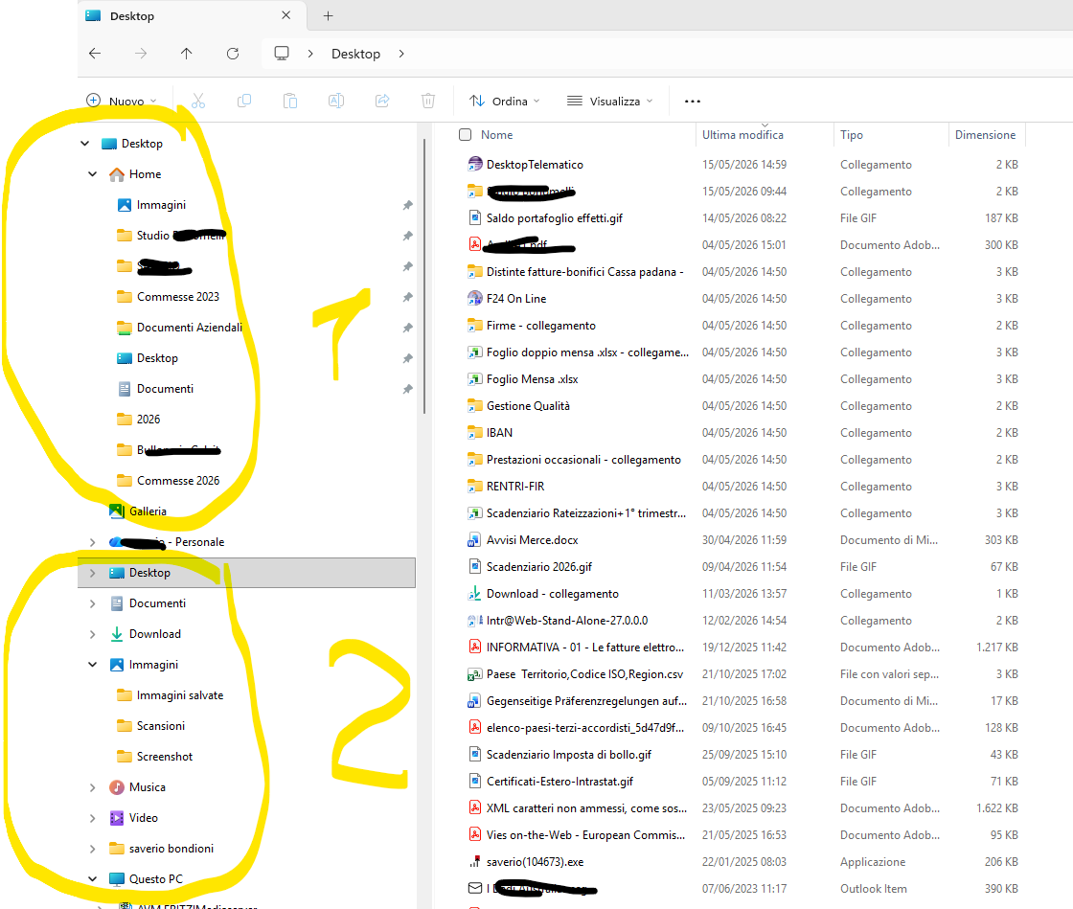Collapse the Questo PC tree node

tap(92, 879)
